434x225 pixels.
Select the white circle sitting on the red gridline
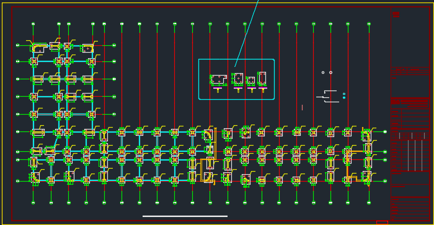[x=330, y=73]
